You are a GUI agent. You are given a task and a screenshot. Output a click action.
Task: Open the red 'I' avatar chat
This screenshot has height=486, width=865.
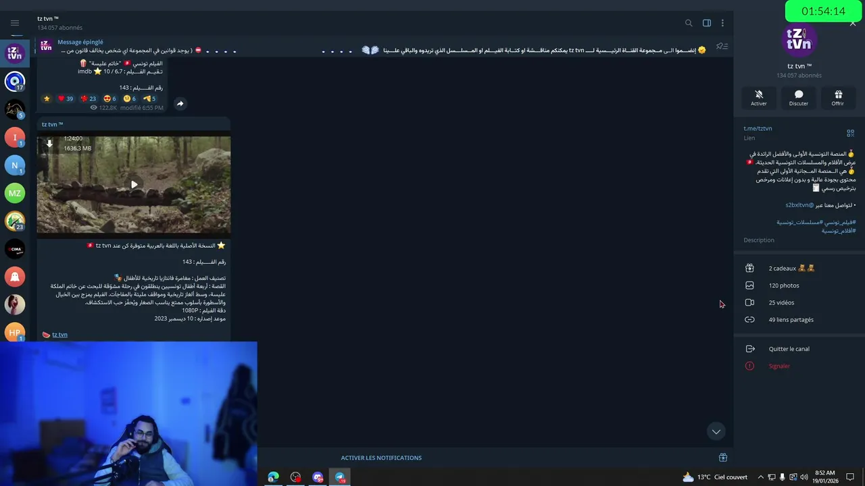point(15,137)
